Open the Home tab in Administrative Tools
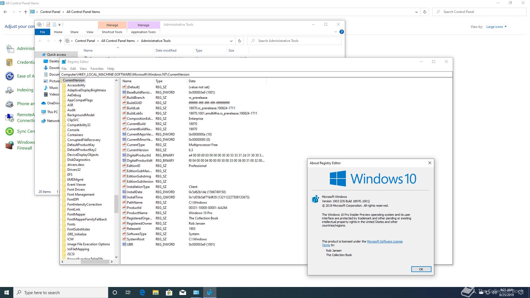The height and width of the screenshot is (298, 530). tap(58, 32)
